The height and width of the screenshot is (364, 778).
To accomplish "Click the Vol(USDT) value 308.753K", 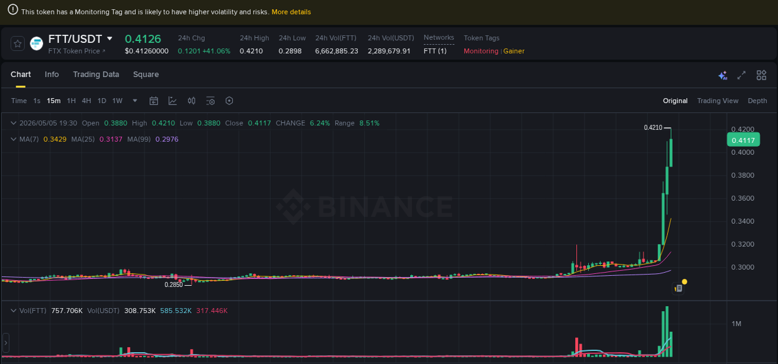I will [x=140, y=310].
